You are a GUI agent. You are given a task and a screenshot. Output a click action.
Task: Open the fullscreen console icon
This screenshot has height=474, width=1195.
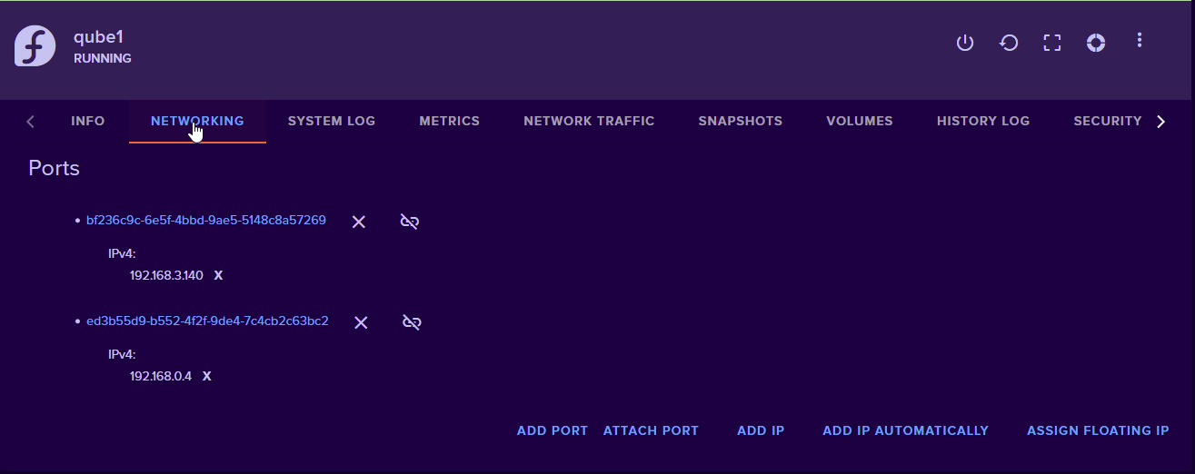click(1052, 43)
